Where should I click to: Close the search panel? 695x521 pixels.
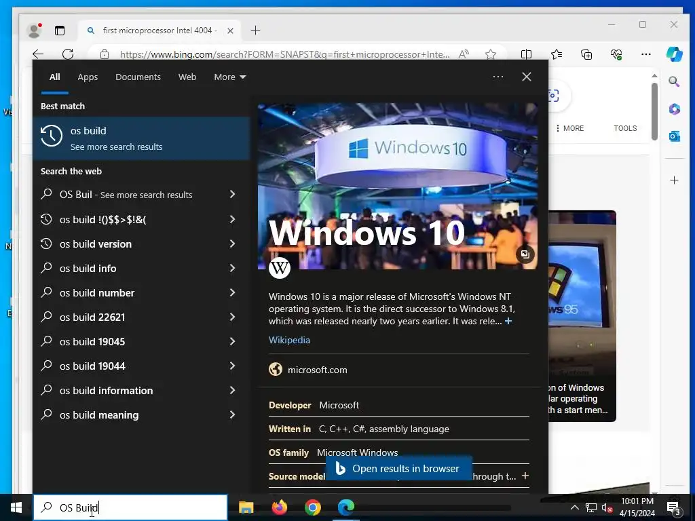tap(527, 77)
